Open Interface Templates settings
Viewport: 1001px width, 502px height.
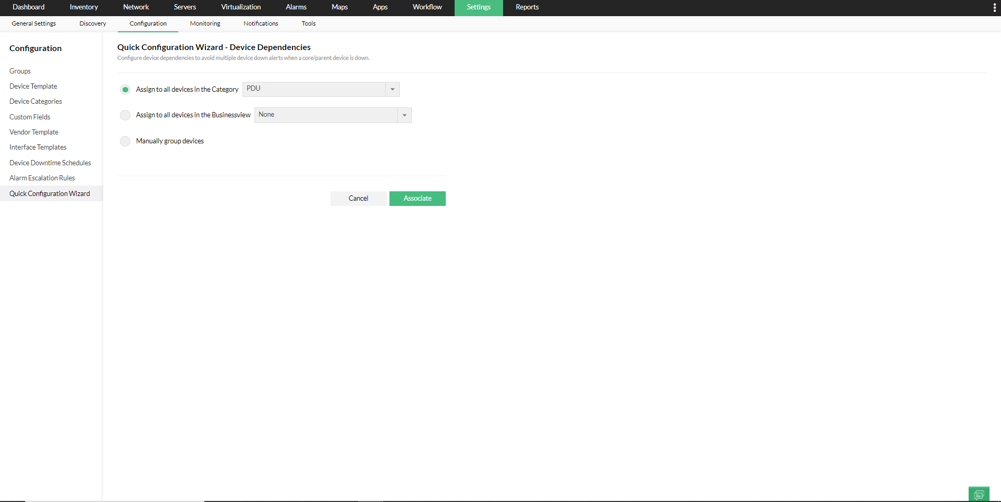tap(38, 147)
